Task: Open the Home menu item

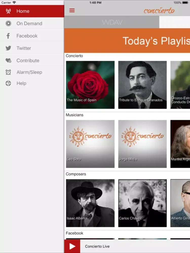Action: (32, 11)
